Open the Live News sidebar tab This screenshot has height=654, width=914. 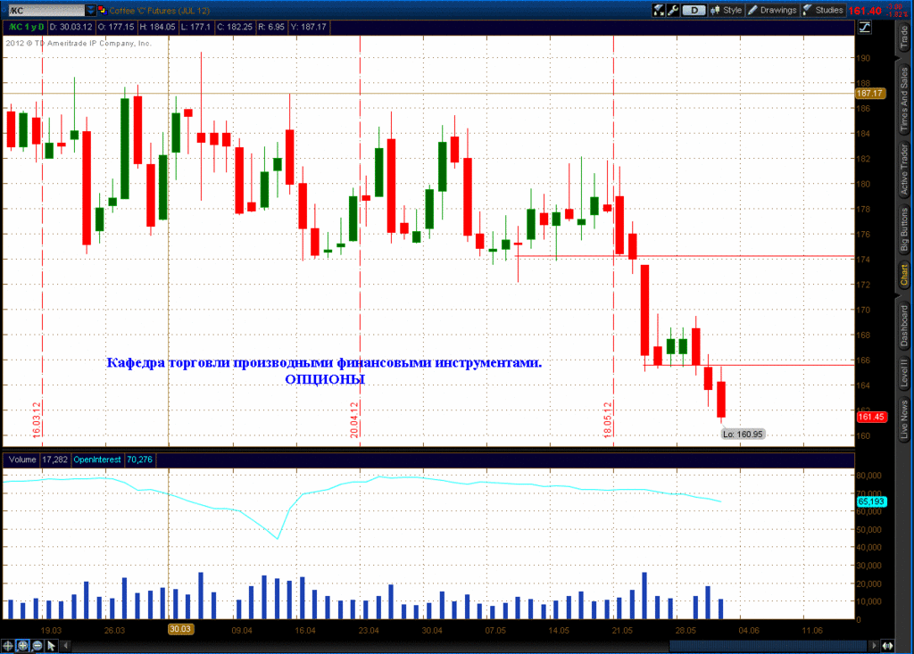(x=903, y=418)
